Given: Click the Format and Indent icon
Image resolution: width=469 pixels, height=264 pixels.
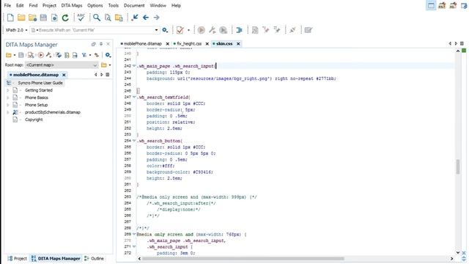Looking at the screenshot, I should point(239,30).
